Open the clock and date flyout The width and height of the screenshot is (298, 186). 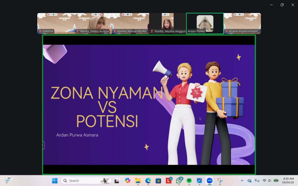coord(288,180)
